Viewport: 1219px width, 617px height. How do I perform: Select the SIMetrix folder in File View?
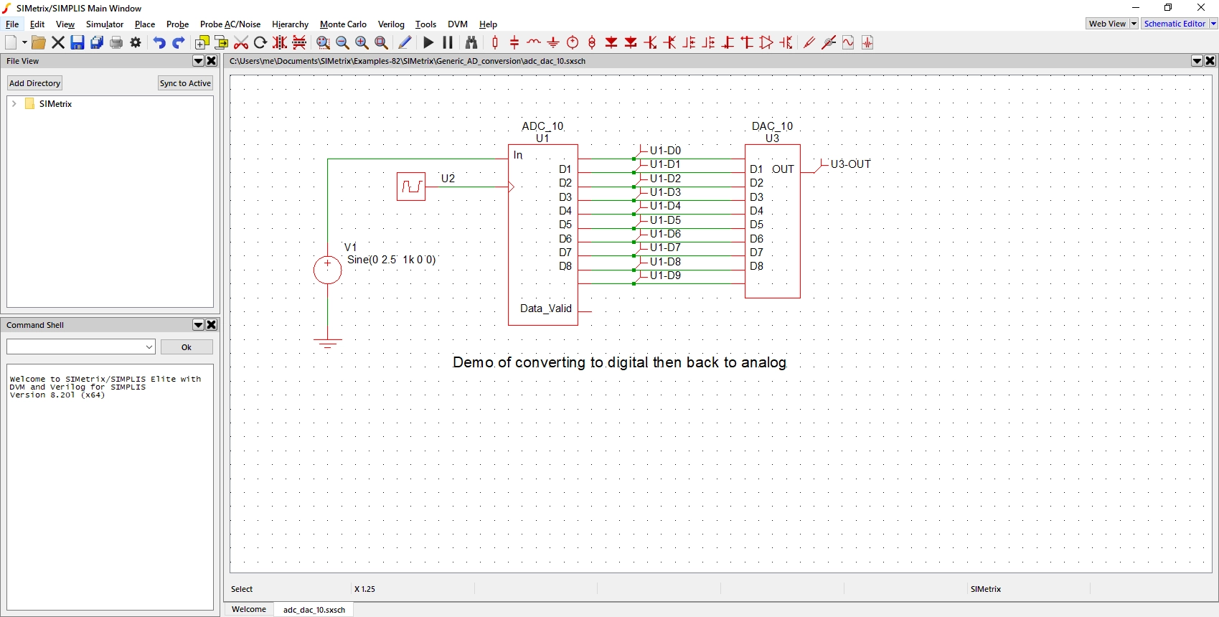point(49,104)
